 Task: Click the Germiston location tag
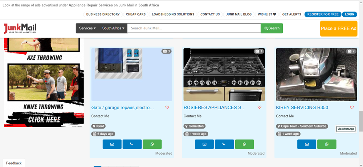pos(195,126)
